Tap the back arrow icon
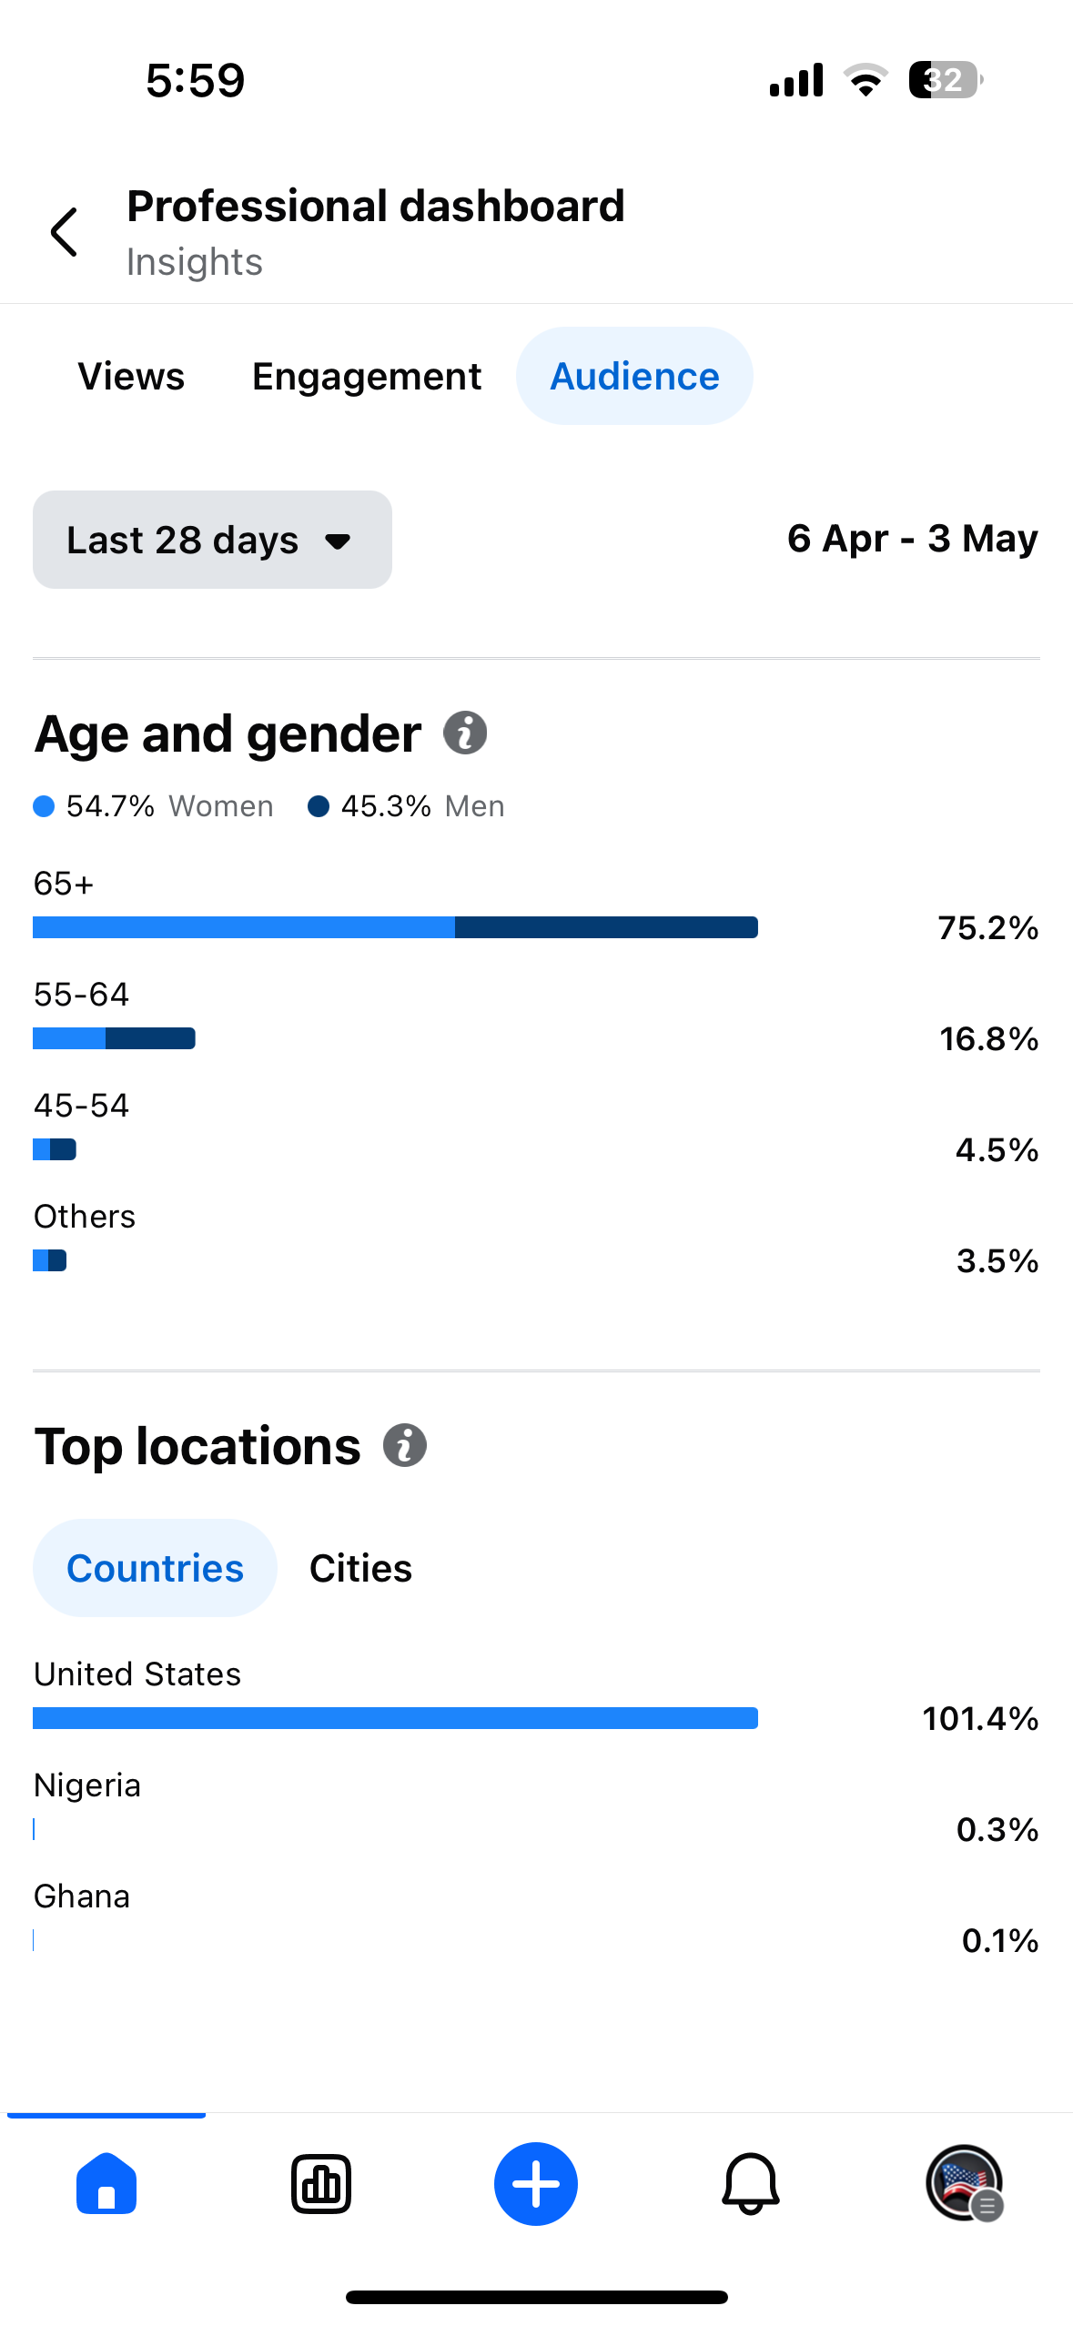 (65, 232)
